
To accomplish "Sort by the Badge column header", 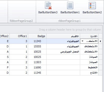I will [37, 36].
